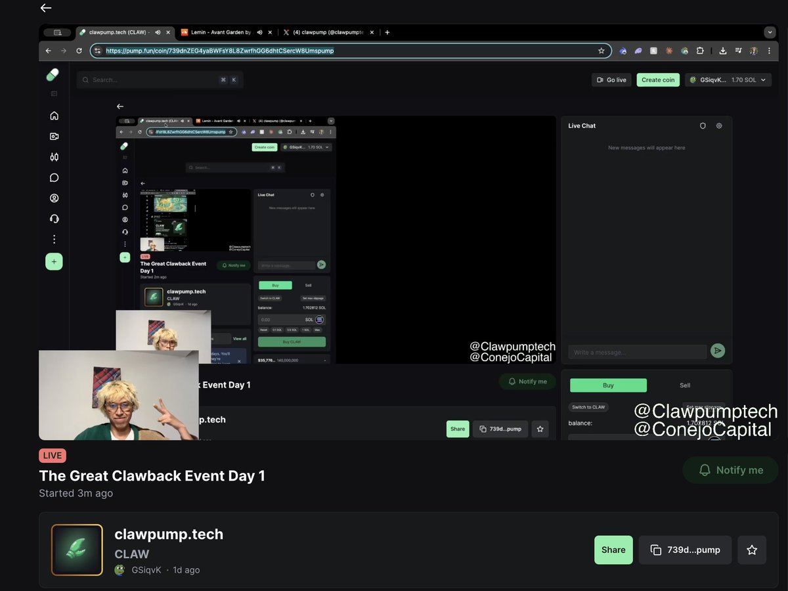Click title The Great Clawback Event Day 1

[152, 475]
